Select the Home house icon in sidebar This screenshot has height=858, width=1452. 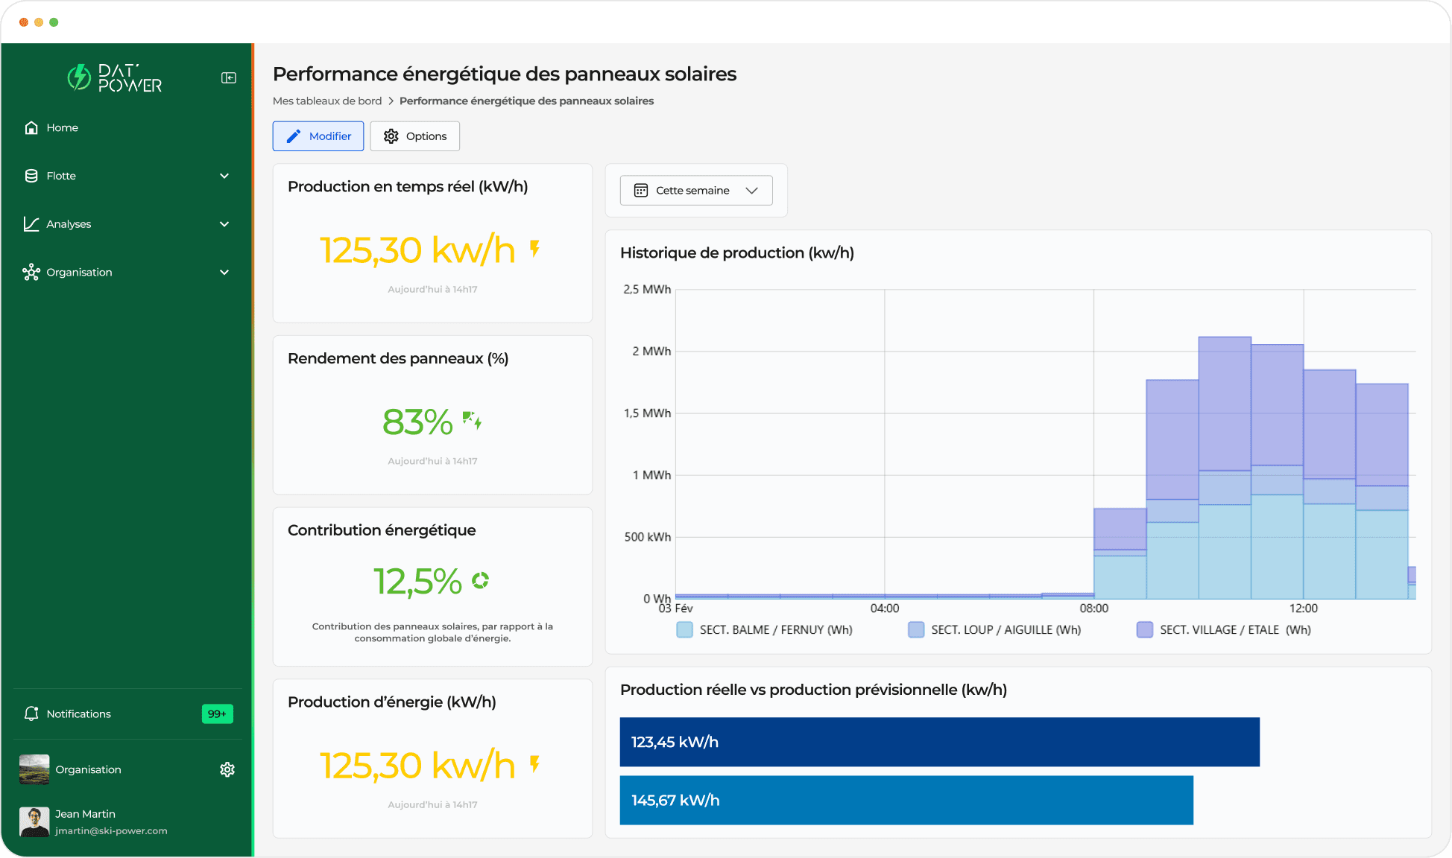31,127
